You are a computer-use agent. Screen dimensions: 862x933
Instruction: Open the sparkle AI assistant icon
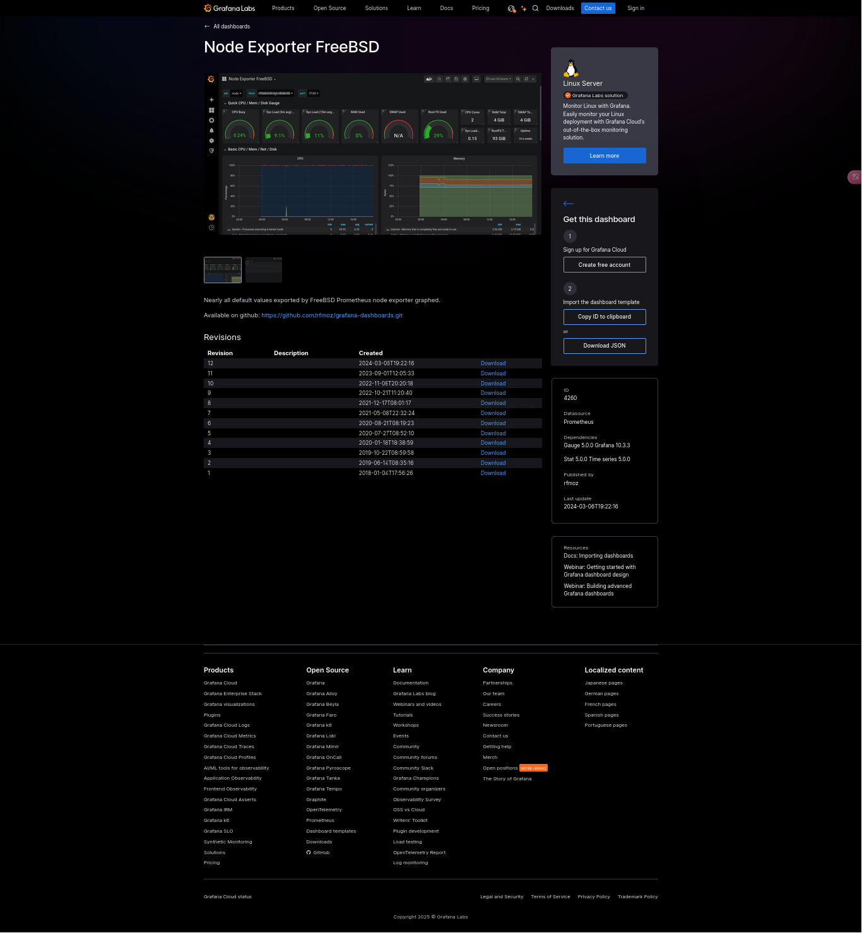click(x=524, y=8)
